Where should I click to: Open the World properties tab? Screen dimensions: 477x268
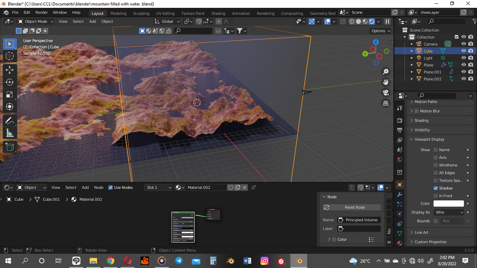pyautogui.click(x=399, y=160)
